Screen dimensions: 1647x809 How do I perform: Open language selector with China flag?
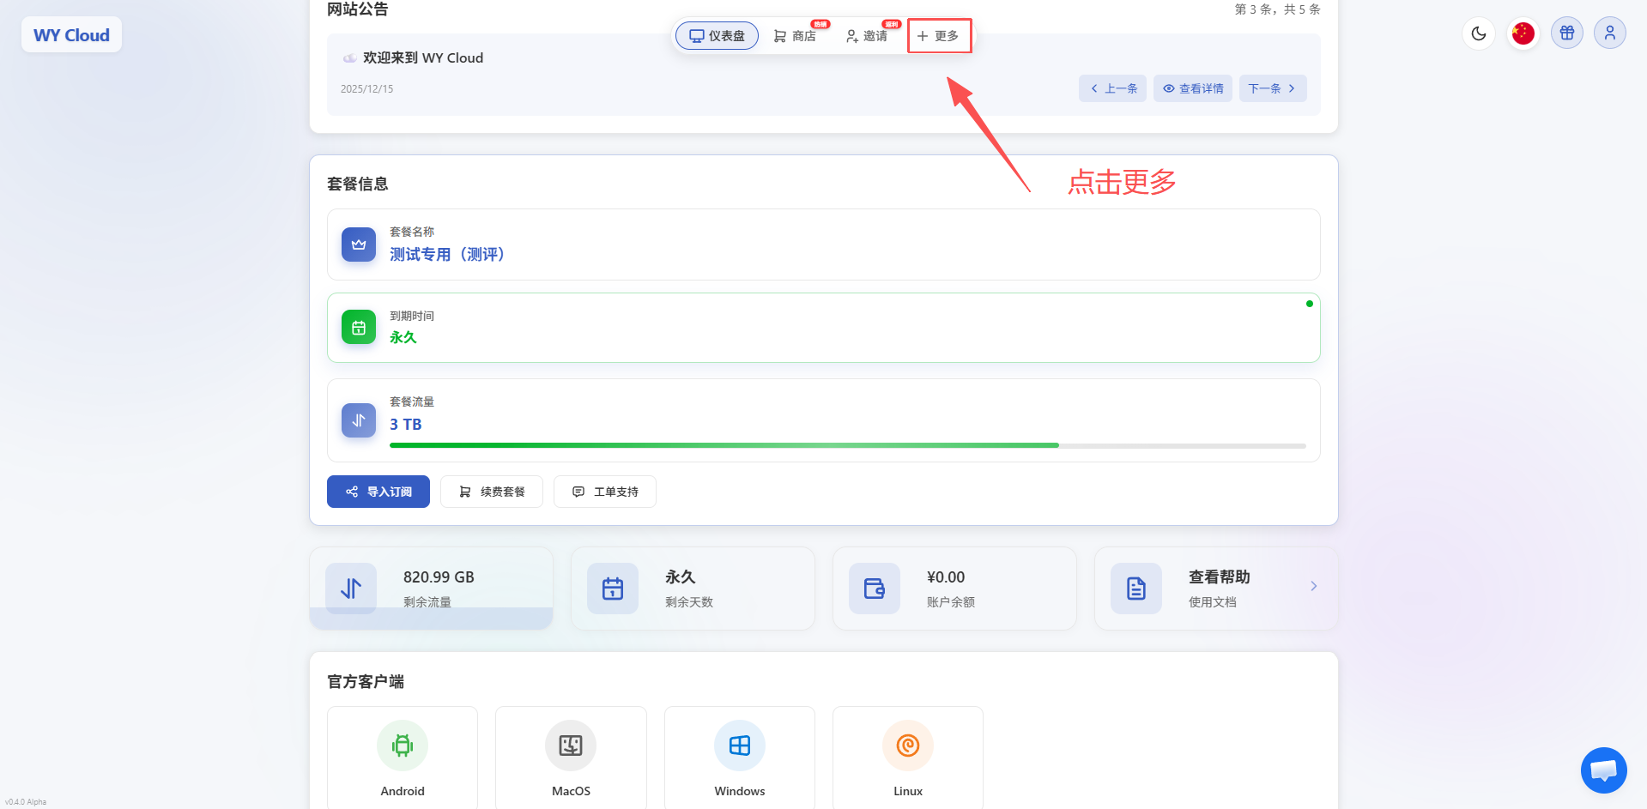[1523, 33]
